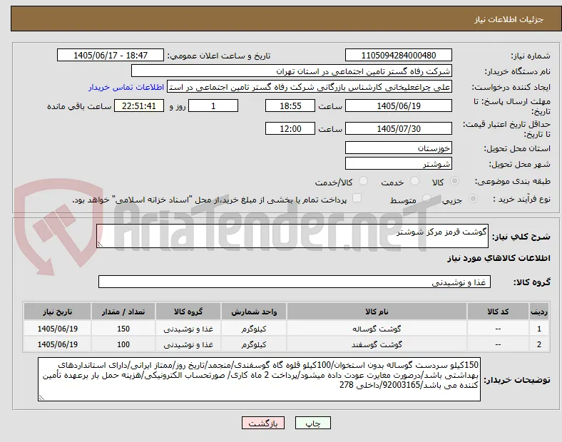Click the اطلاعات کالاهای مورد نیاز heading
562x442 pixels.
pos(499,258)
